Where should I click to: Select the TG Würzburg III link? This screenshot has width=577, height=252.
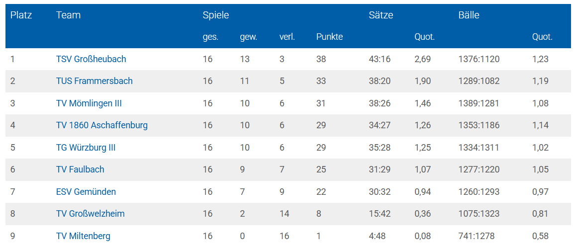(86, 148)
